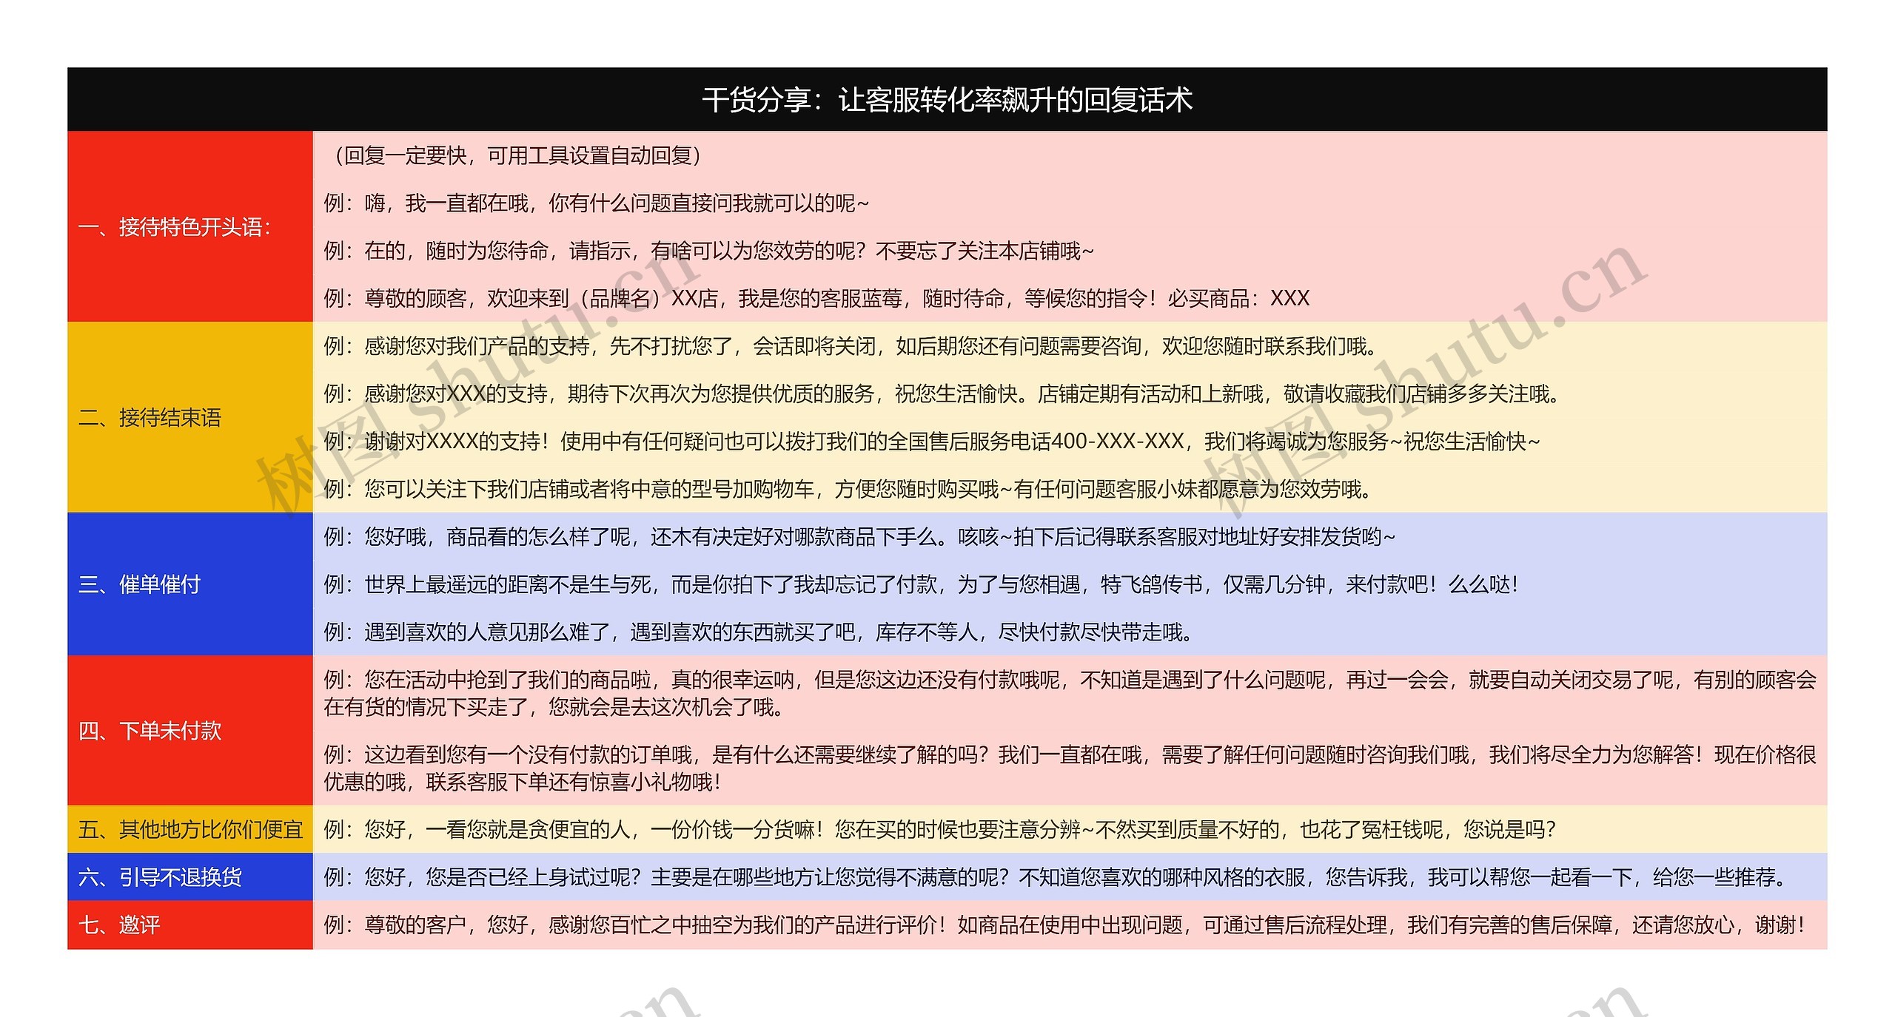Select the '一、接待特色开头语：' category cell
This screenshot has height=1017, width=1895.
click(x=190, y=227)
